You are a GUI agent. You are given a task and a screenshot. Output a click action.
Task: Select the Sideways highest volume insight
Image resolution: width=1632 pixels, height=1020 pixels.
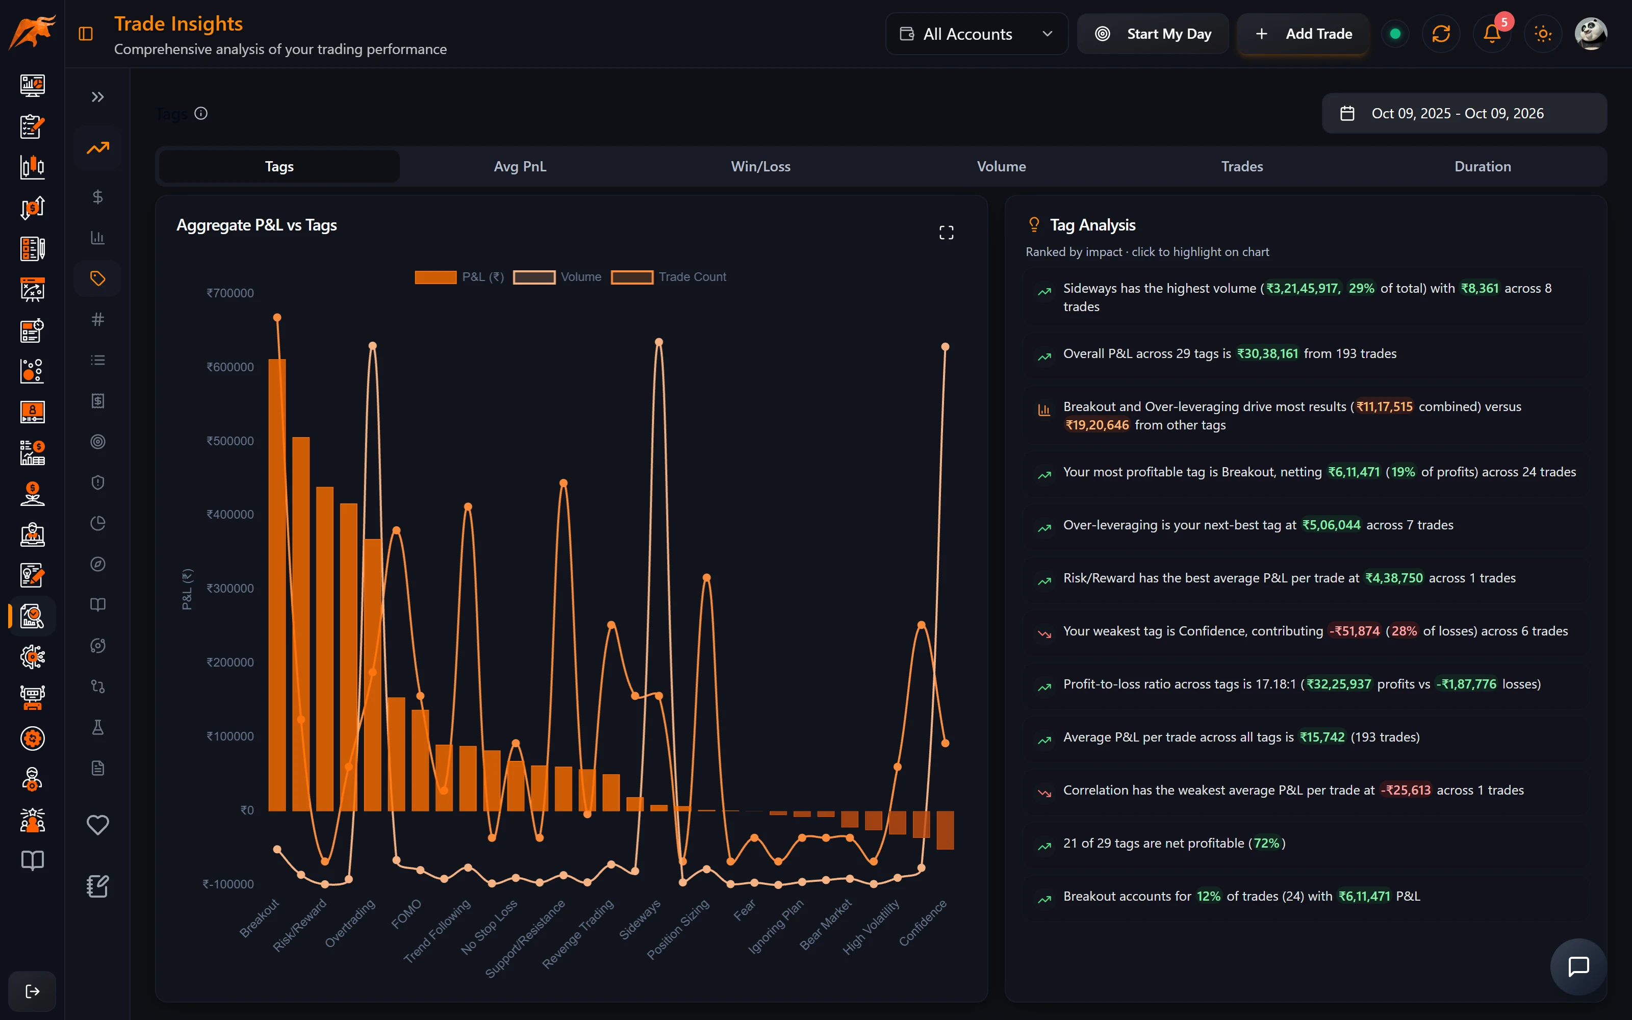pyautogui.click(x=1306, y=297)
